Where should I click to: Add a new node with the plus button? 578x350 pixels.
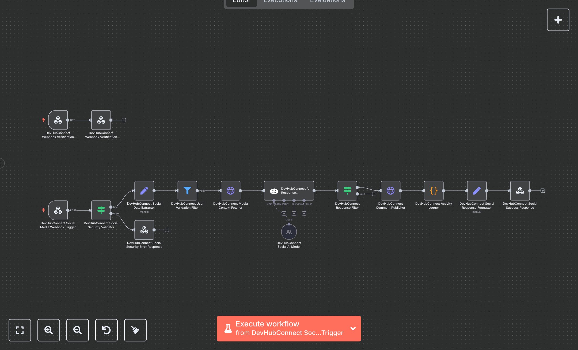(x=558, y=20)
